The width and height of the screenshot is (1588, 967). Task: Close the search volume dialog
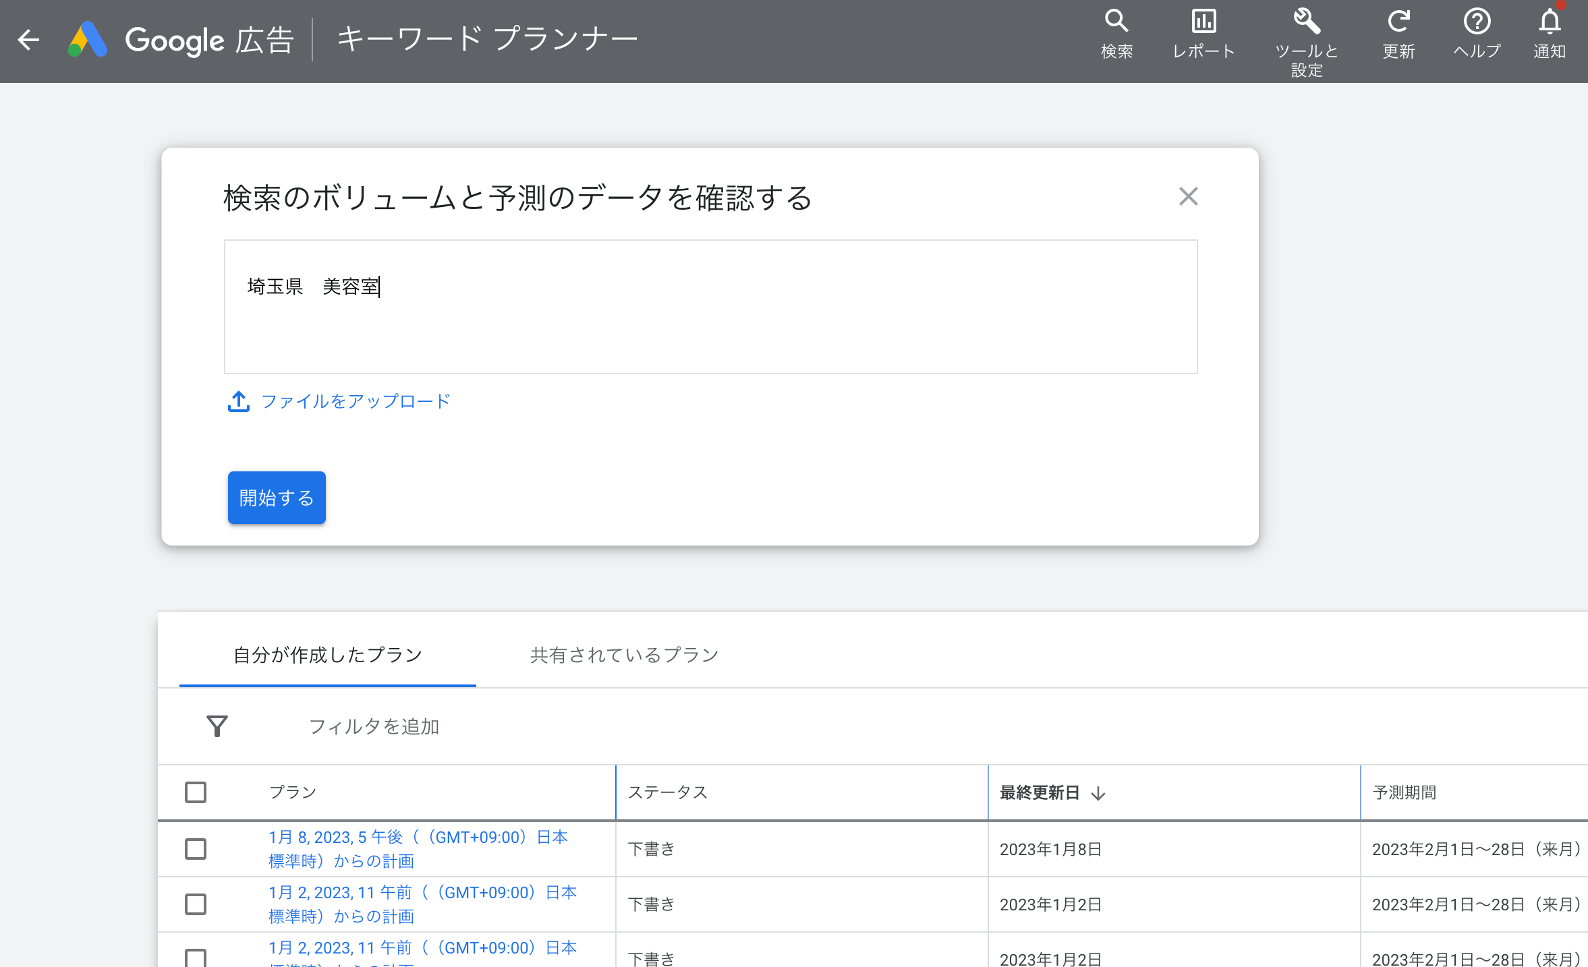(x=1188, y=196)
